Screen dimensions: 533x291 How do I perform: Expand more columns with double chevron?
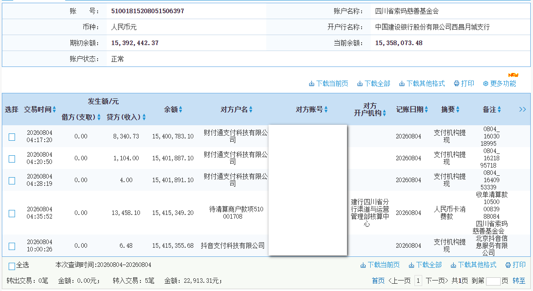tap(523, 109)
